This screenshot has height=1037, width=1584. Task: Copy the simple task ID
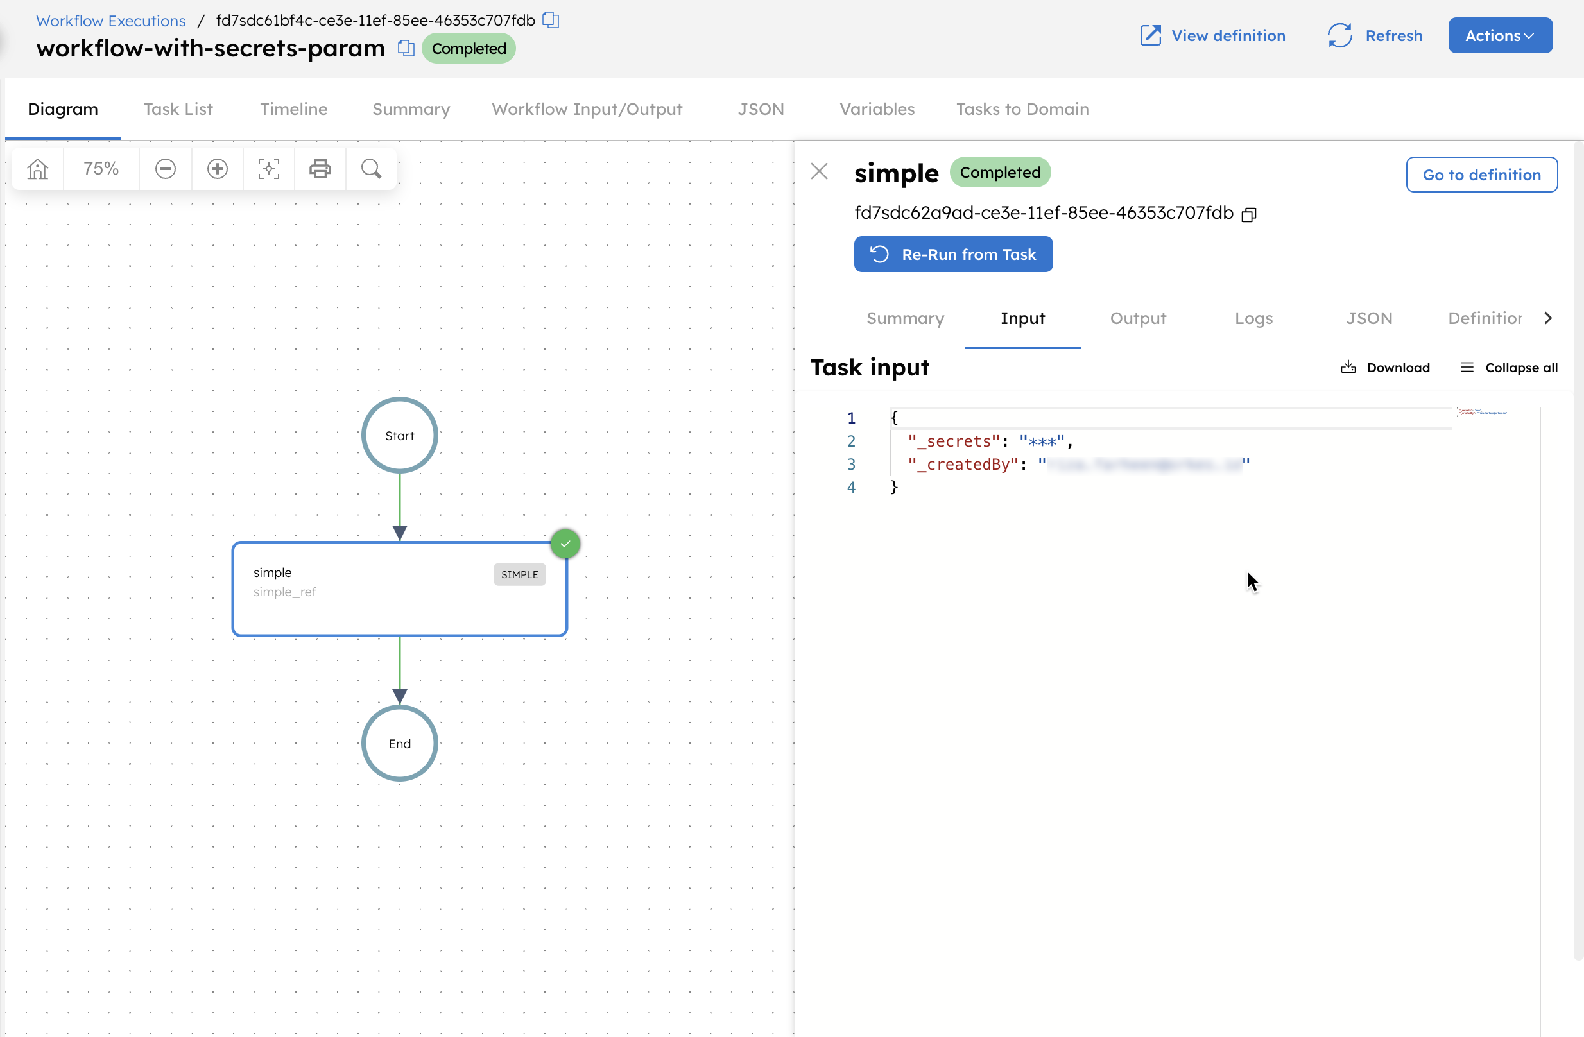tap(1248, 214)
